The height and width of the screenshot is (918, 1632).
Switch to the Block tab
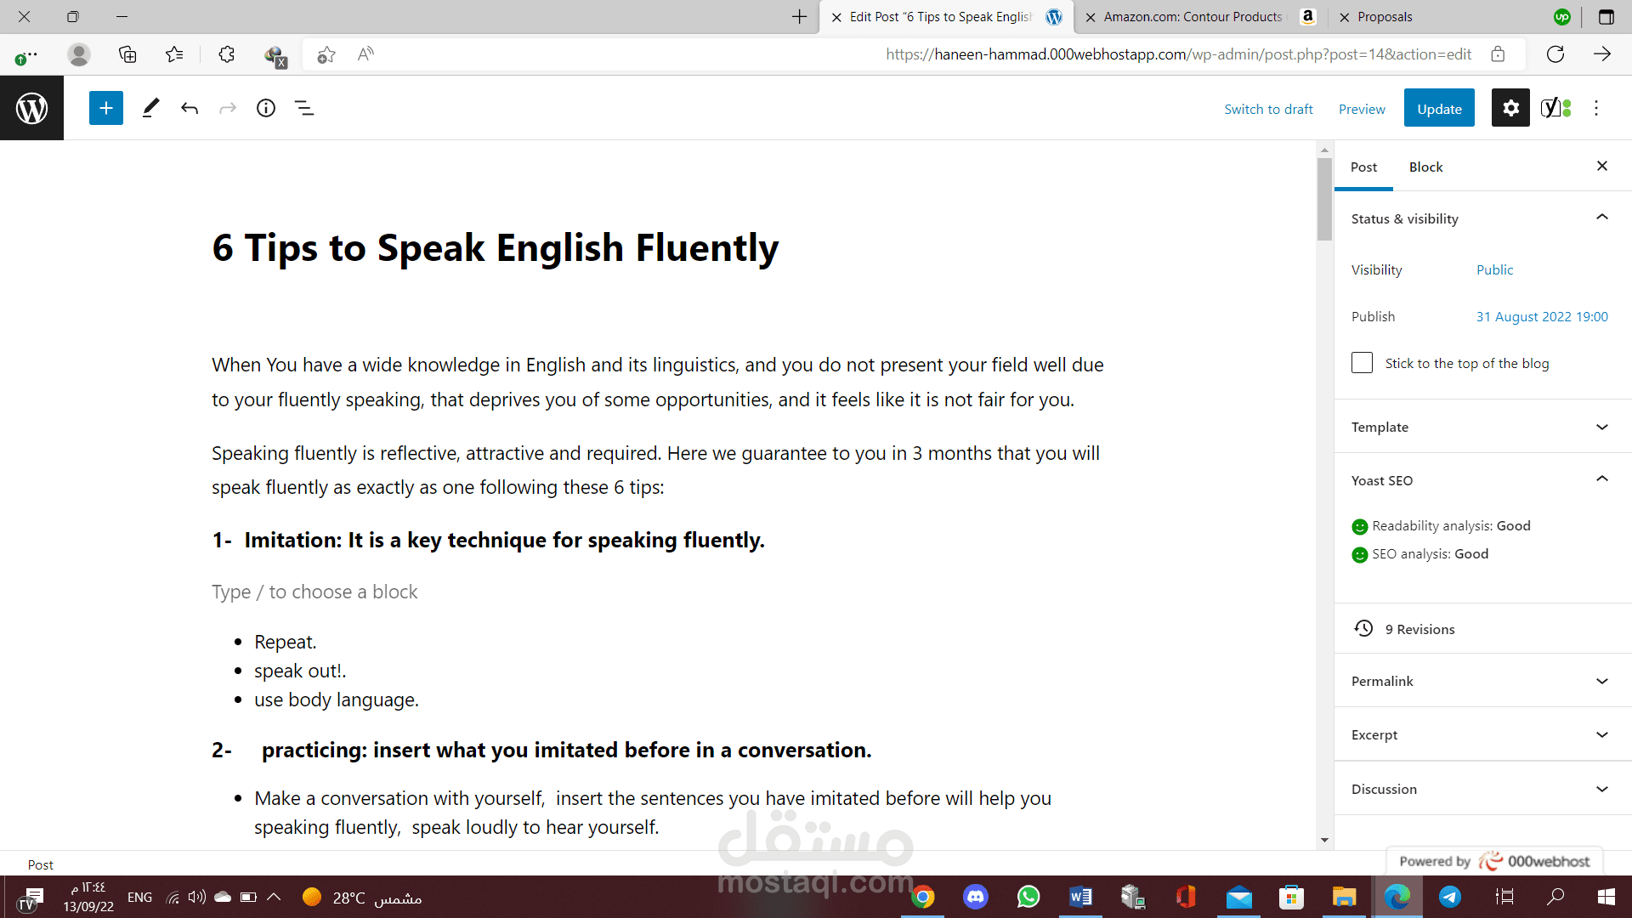(x=1425, y=167)
